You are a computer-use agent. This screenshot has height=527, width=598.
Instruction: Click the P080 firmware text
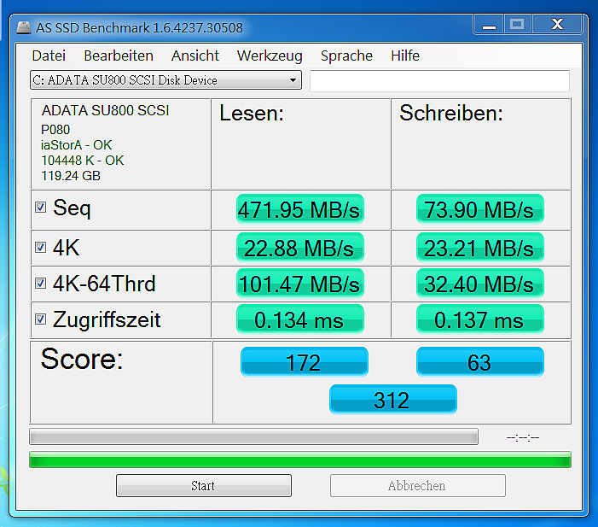coord(55,130)
